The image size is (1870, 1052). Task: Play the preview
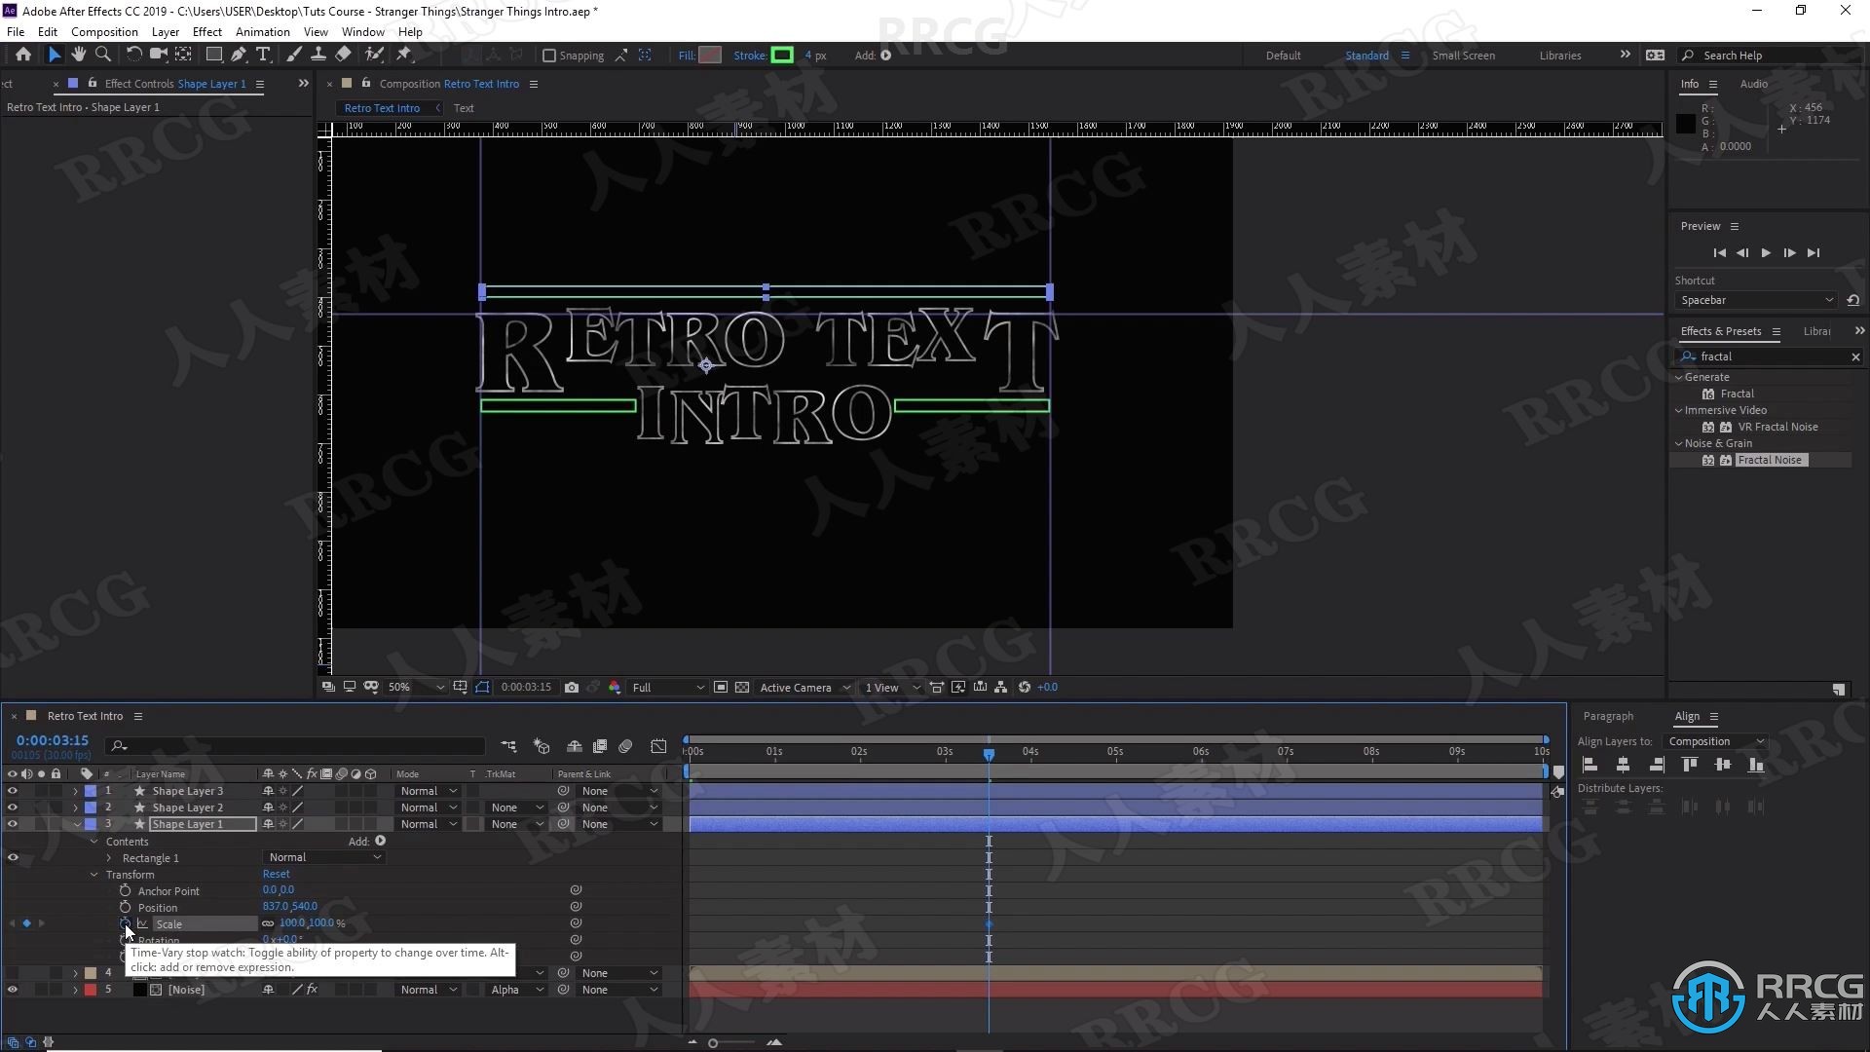coord(1766,253)
